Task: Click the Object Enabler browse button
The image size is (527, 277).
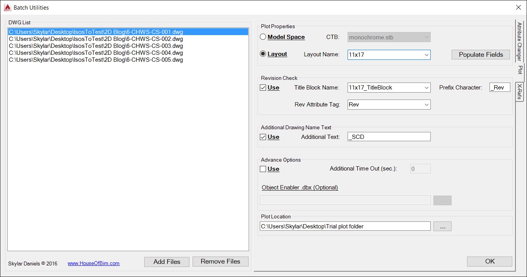Action: 442,201
